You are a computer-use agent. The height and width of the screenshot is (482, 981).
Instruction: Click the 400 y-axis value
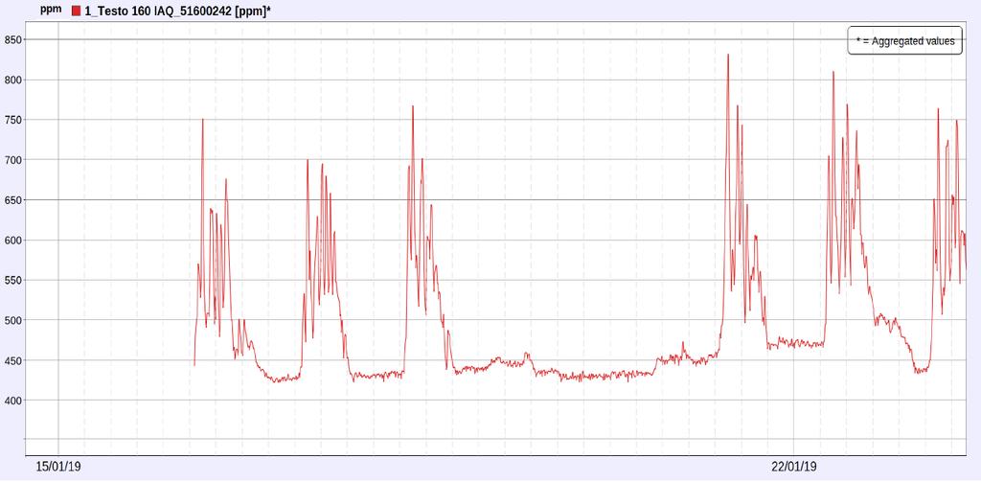click(13, 401)
